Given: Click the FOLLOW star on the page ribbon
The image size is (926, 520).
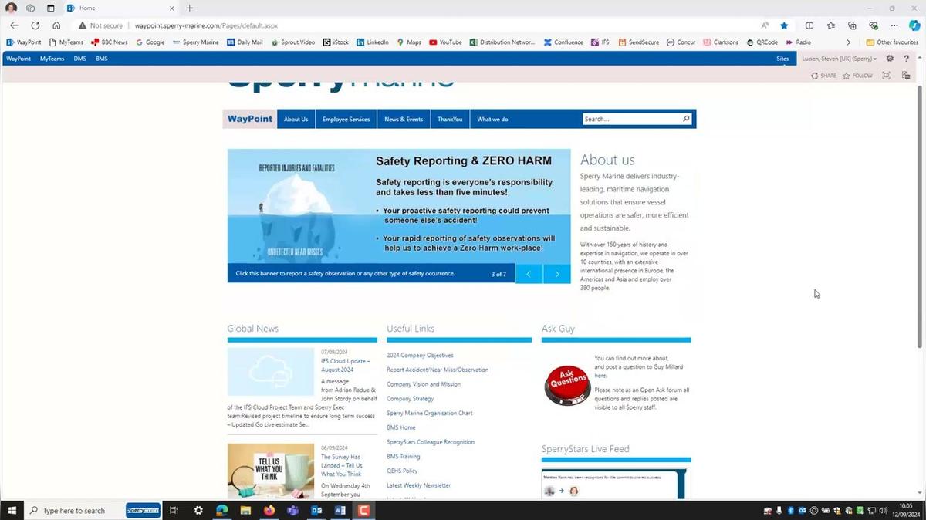Looking at the screenshot, I should [857, 76].
